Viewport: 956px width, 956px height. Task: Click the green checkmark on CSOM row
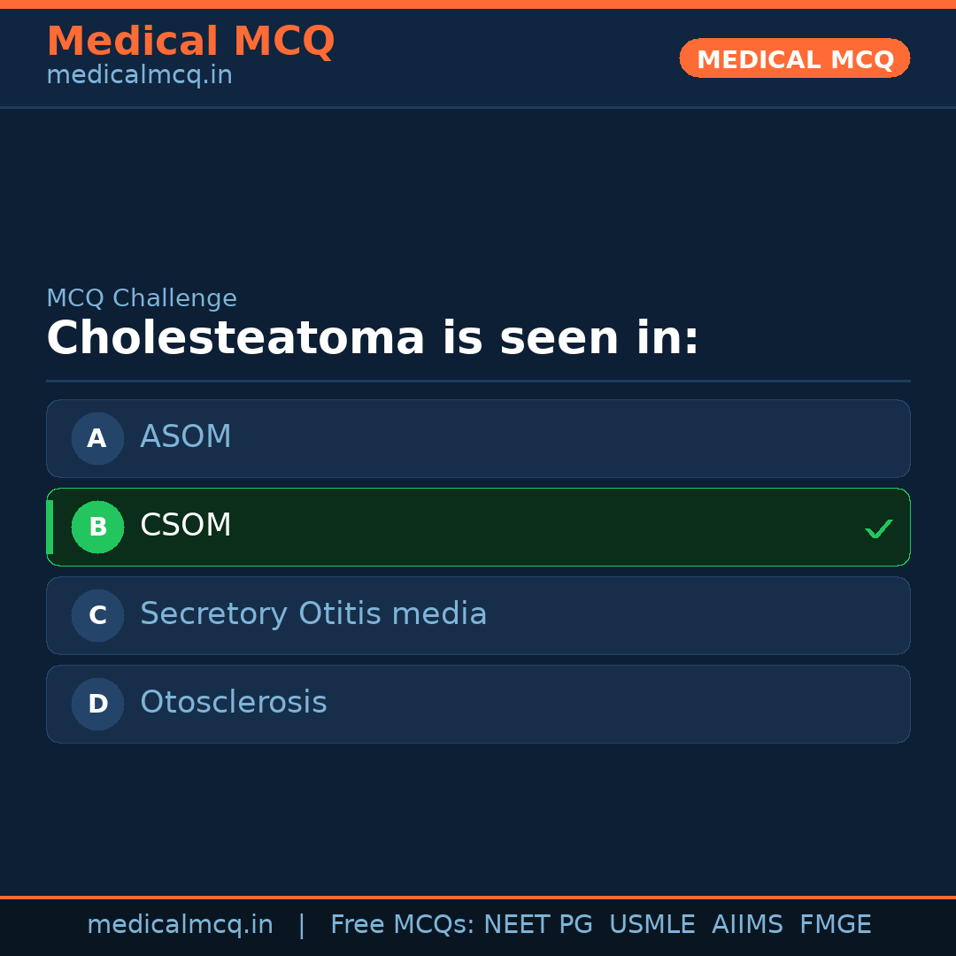(x=878, y=529)
